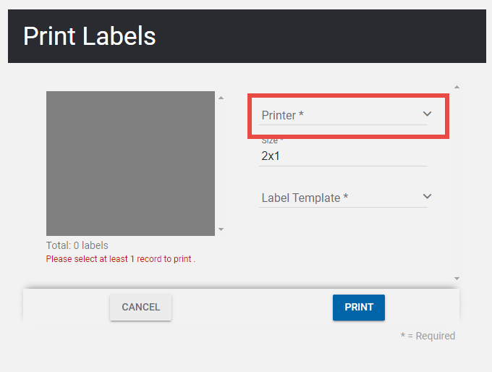Click the red select-record error message

pyautogui.click(x=121, y=258)
